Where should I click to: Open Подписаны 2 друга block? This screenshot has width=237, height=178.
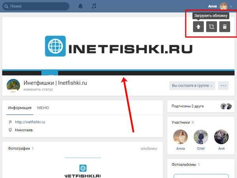pos(201,106)
